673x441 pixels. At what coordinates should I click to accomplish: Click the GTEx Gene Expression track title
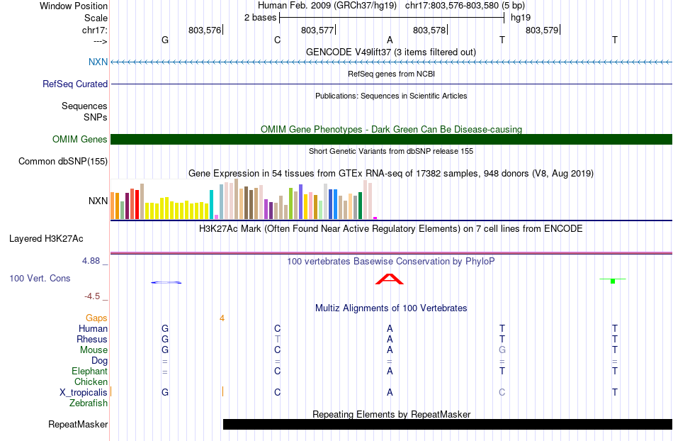pos(391,174)
